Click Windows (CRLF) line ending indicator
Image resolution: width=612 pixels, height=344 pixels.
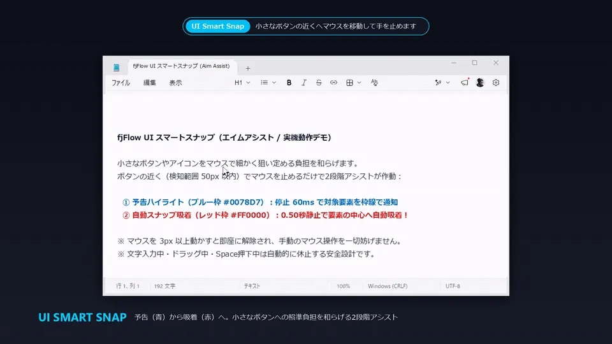click(388, 286)
